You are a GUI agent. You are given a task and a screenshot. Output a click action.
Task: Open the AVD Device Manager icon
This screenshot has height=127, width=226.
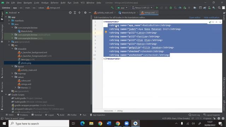(x=209, y=8)
